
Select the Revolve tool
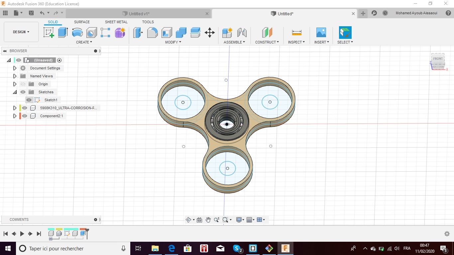click(77, 33)
